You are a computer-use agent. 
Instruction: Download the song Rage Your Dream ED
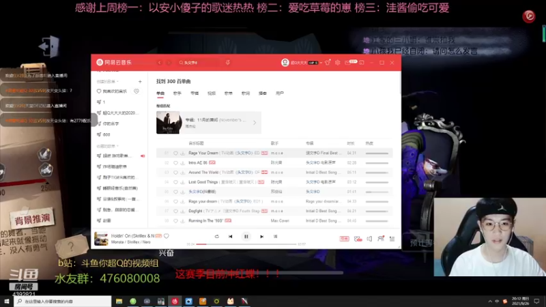182,153
